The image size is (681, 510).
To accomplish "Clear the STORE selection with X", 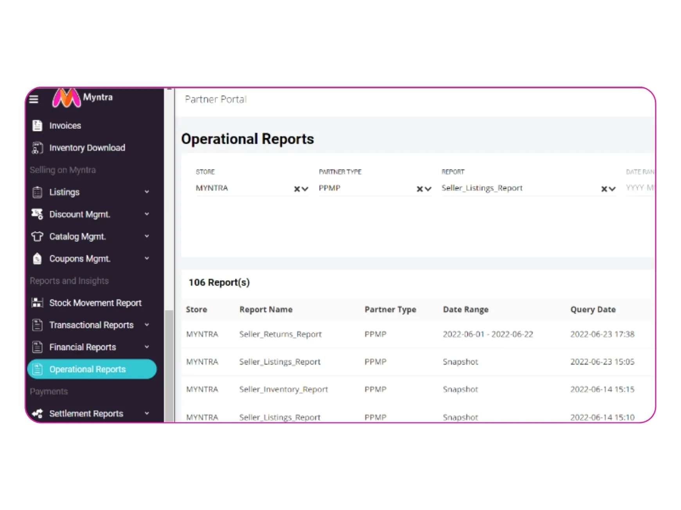I will [297, 189].
